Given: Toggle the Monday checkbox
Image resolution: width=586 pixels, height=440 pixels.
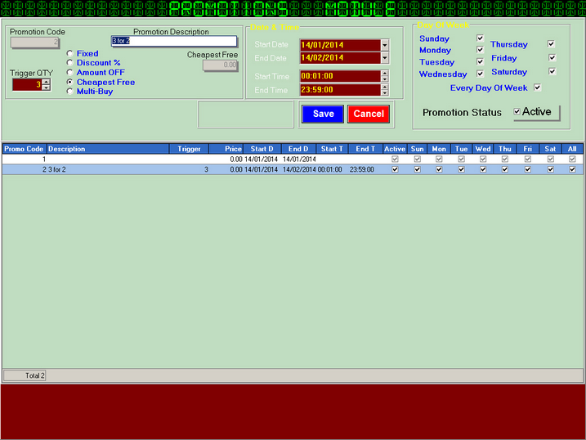Looking at the screenshot, I should (481, 49).
